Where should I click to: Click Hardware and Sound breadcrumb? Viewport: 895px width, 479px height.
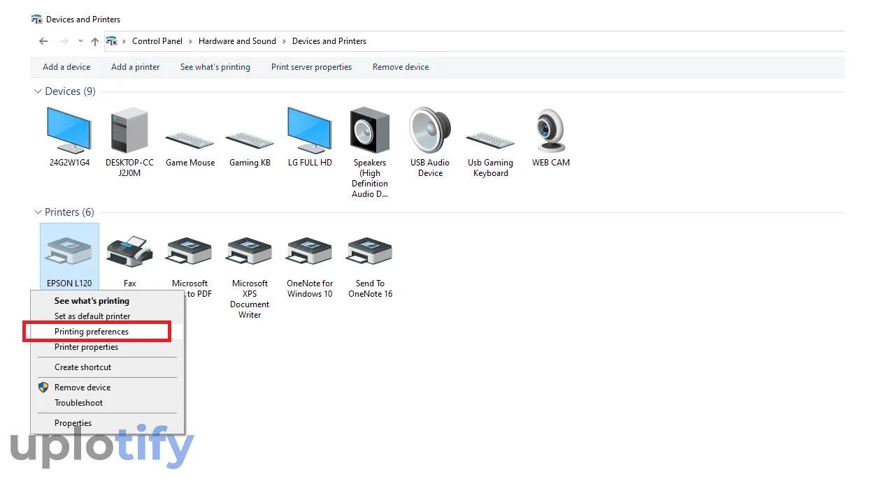(237, 41)
